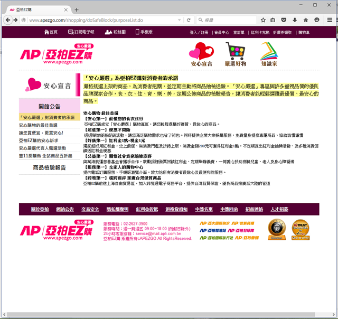Open the 購物車 cart link
This screenshot has width=338, height=319.
click(304, 32)
